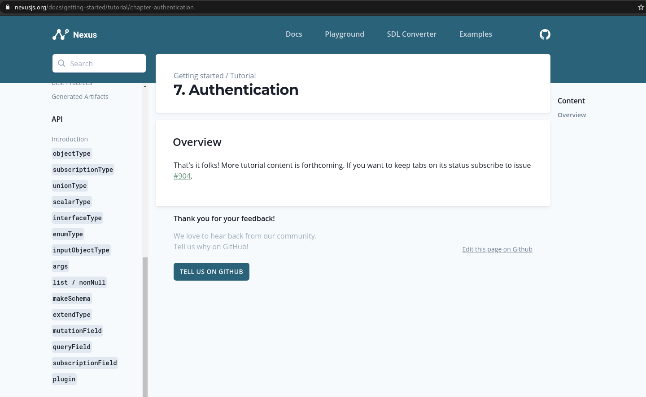This screenshot has width=646, height=397.
Task: Bookmark this page with the star icon
Action: pyautogui.click(x=641, y=7)
